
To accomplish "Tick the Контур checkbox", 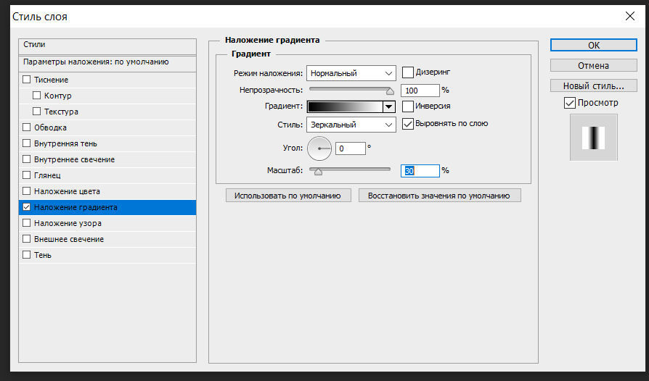I will (36, 96).
